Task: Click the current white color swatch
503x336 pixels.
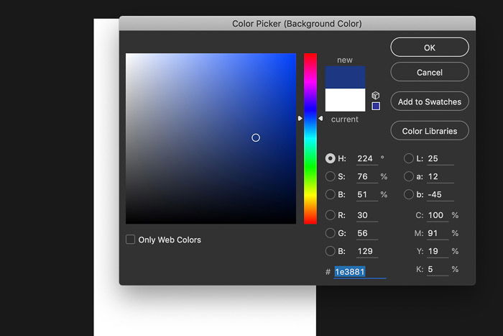Action: (x=345, y=100)
